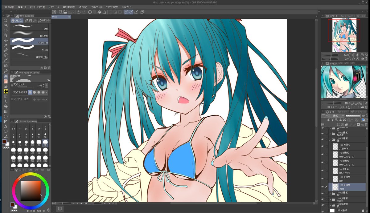Screen dimensions: 370x213
Task: Select the Auto select magic wand tool
Action: (x=6, y=45)
